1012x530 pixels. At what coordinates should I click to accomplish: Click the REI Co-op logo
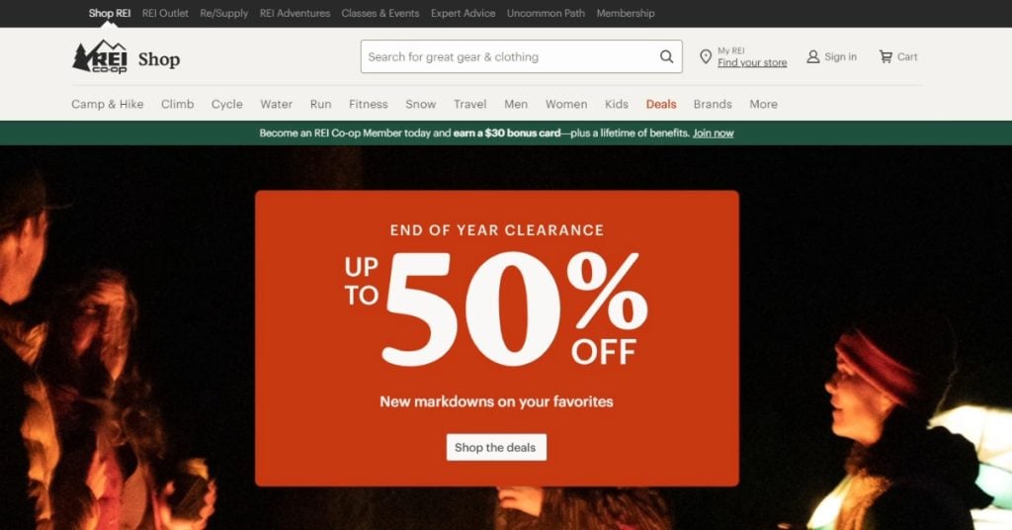coord(100,56)
